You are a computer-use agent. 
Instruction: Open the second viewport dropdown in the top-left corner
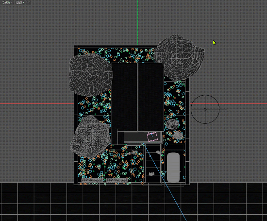20,2
